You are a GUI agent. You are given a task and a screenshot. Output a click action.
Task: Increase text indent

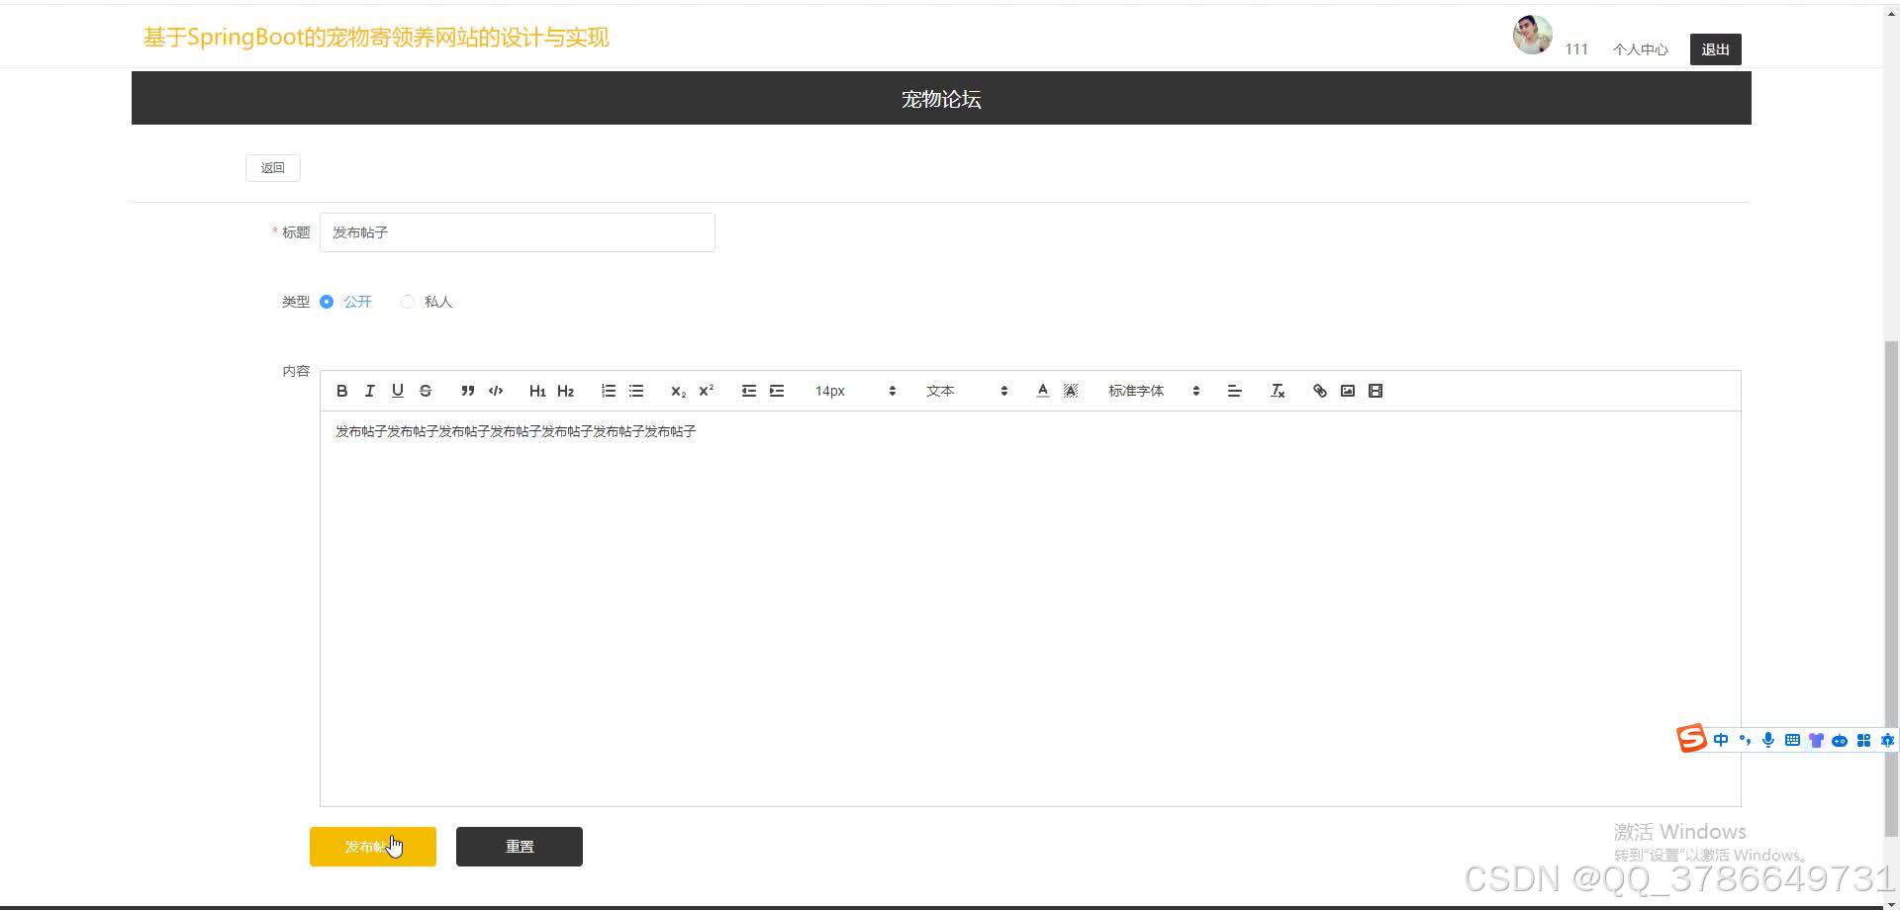777,391
